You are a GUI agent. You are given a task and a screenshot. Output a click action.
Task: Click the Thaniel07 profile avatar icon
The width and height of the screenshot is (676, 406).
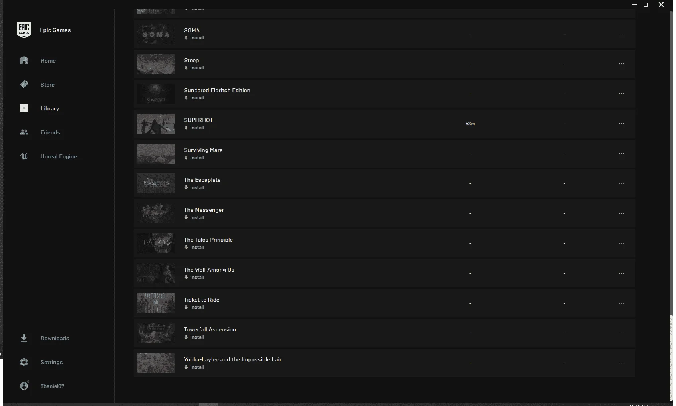coord(24,386)
